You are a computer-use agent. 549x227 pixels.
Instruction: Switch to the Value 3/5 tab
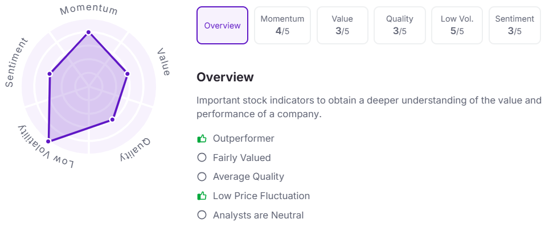click(x=342, y=25)
